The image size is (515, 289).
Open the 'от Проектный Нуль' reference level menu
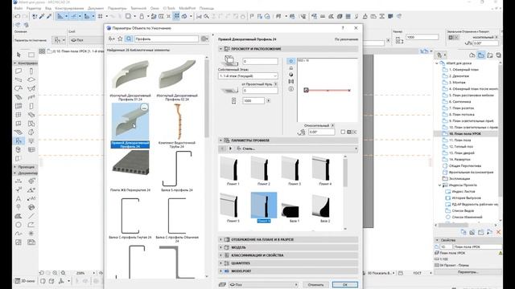pos(275,84)
